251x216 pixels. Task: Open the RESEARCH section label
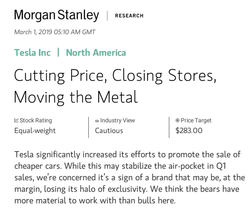point(129,16)
